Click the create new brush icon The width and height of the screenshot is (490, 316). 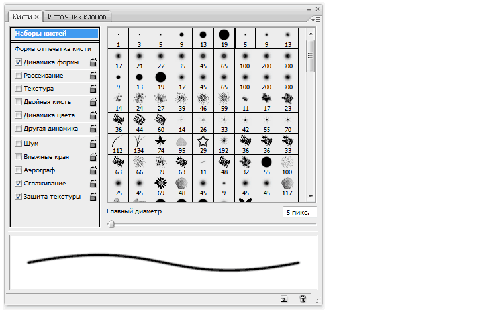284,299
